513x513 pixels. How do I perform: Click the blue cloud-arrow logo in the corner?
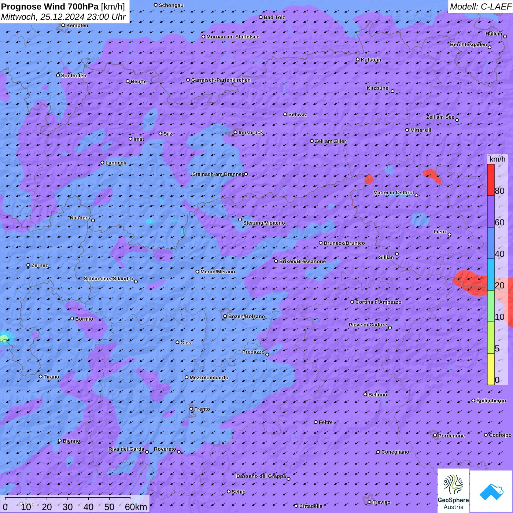coord(491,491)
